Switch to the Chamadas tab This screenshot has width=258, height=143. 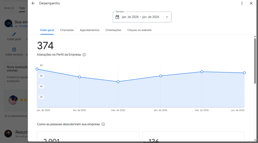pos(67,30)
